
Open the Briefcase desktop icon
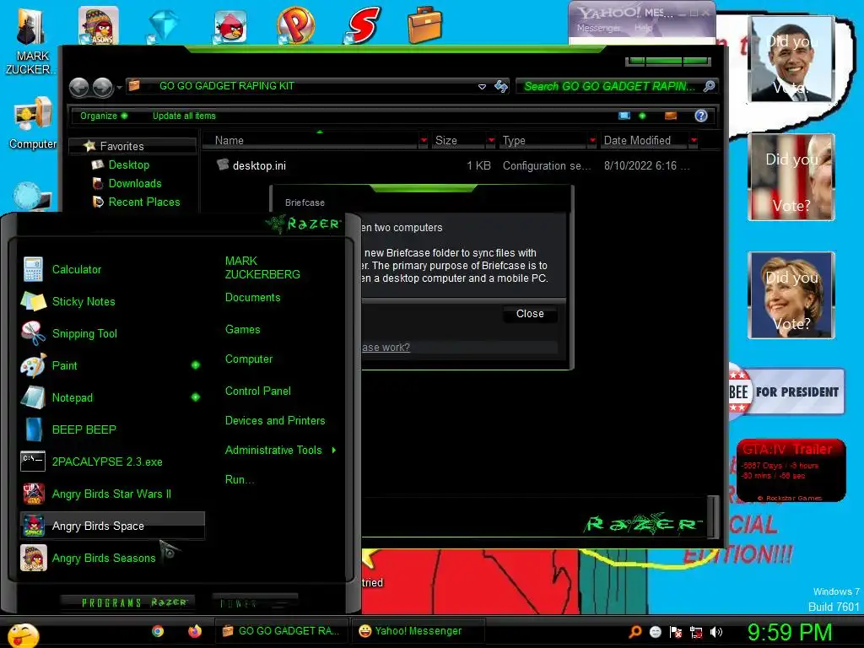pos(425,24)
